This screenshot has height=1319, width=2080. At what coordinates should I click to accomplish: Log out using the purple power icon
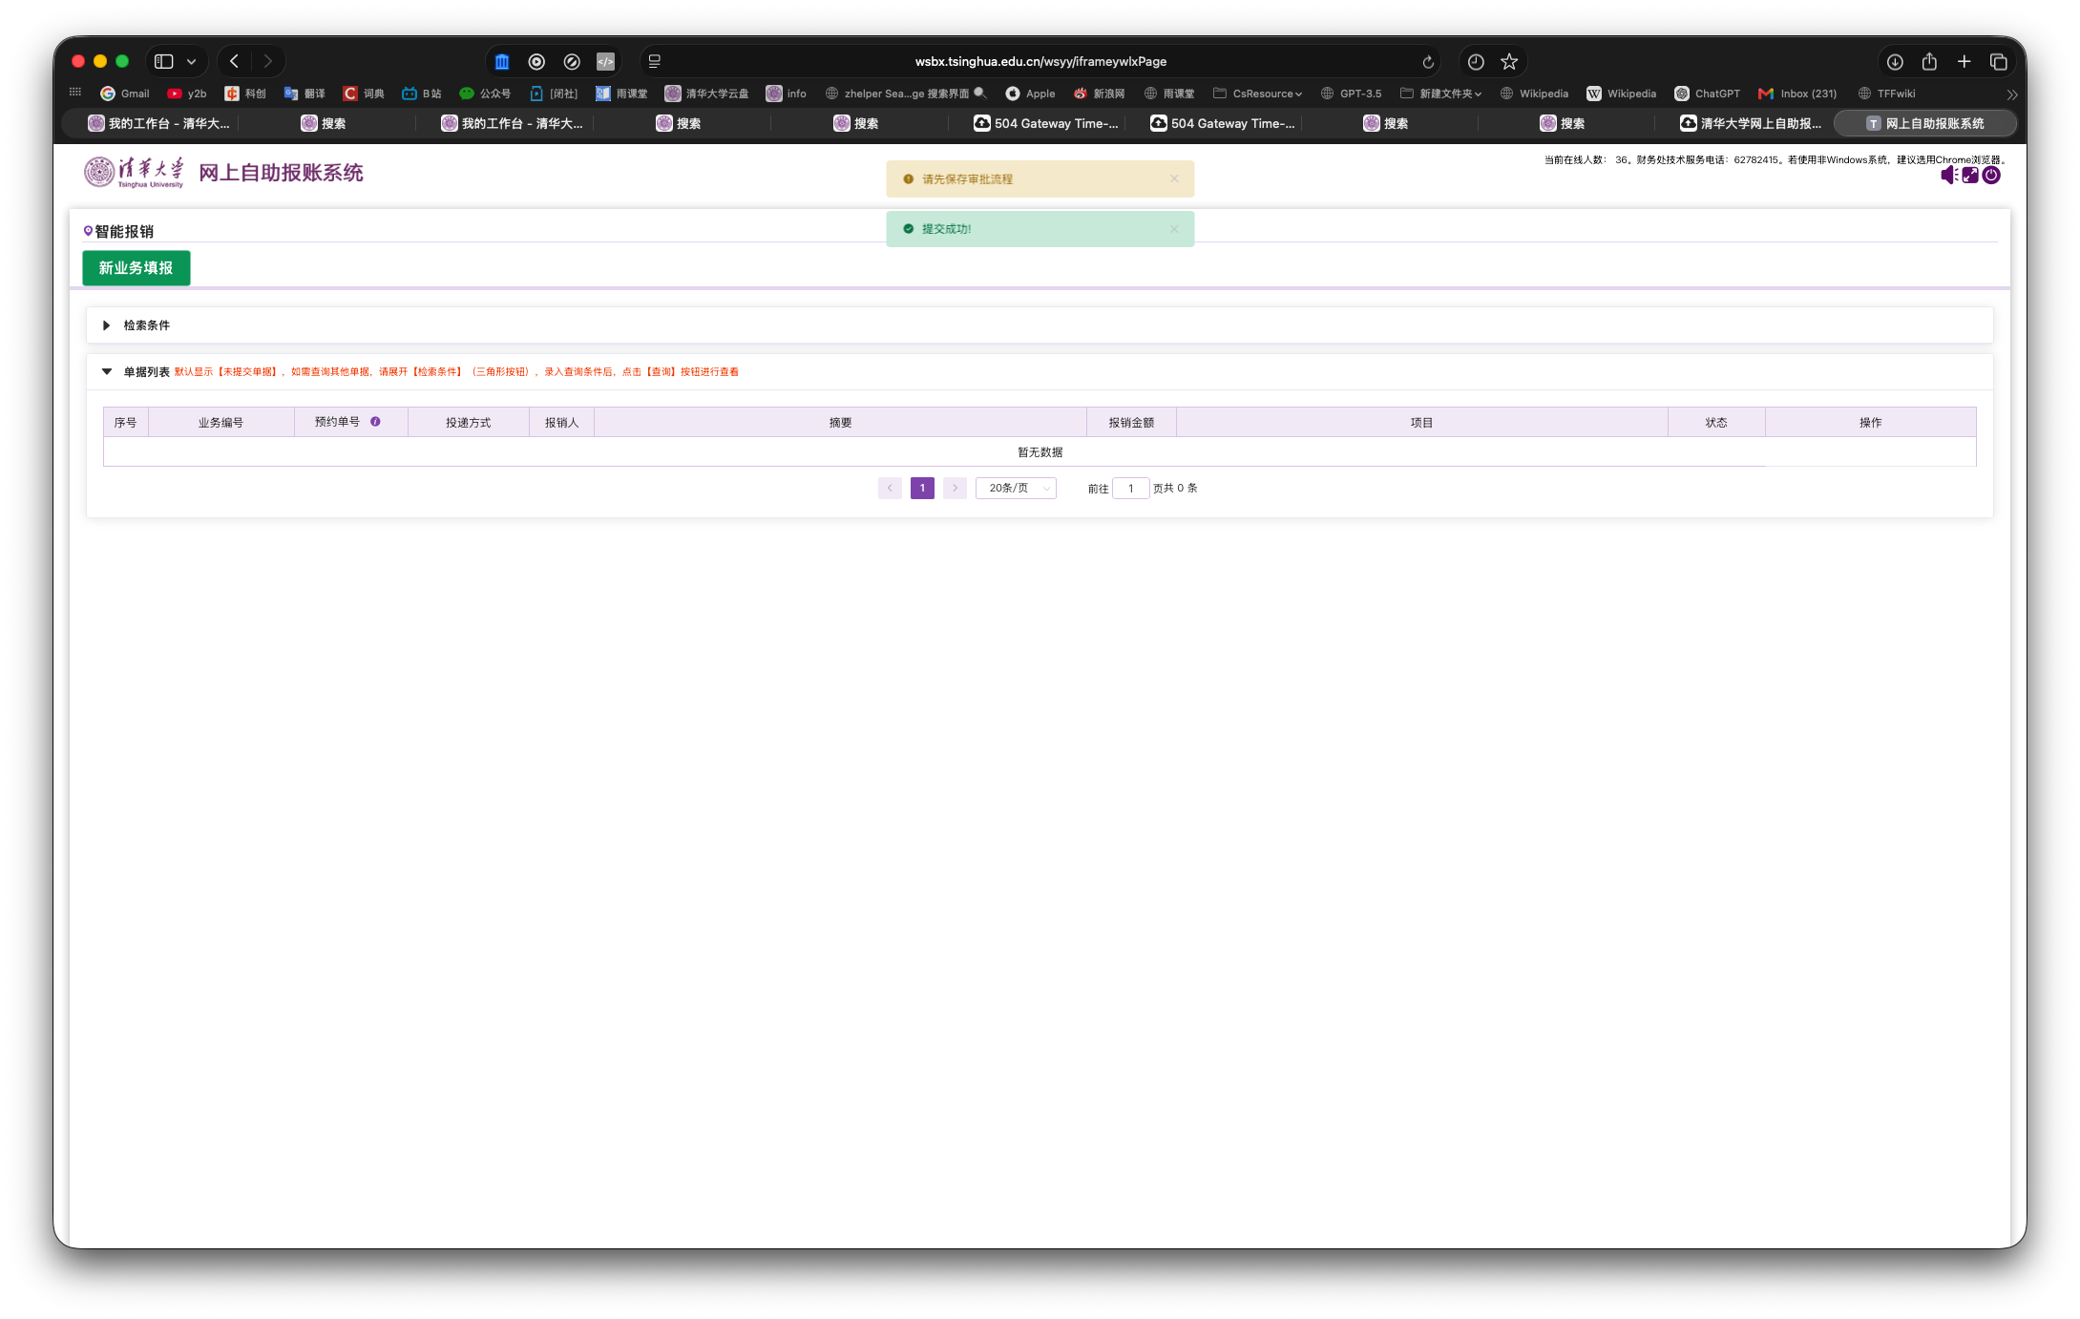click(x=1991, y=175)
